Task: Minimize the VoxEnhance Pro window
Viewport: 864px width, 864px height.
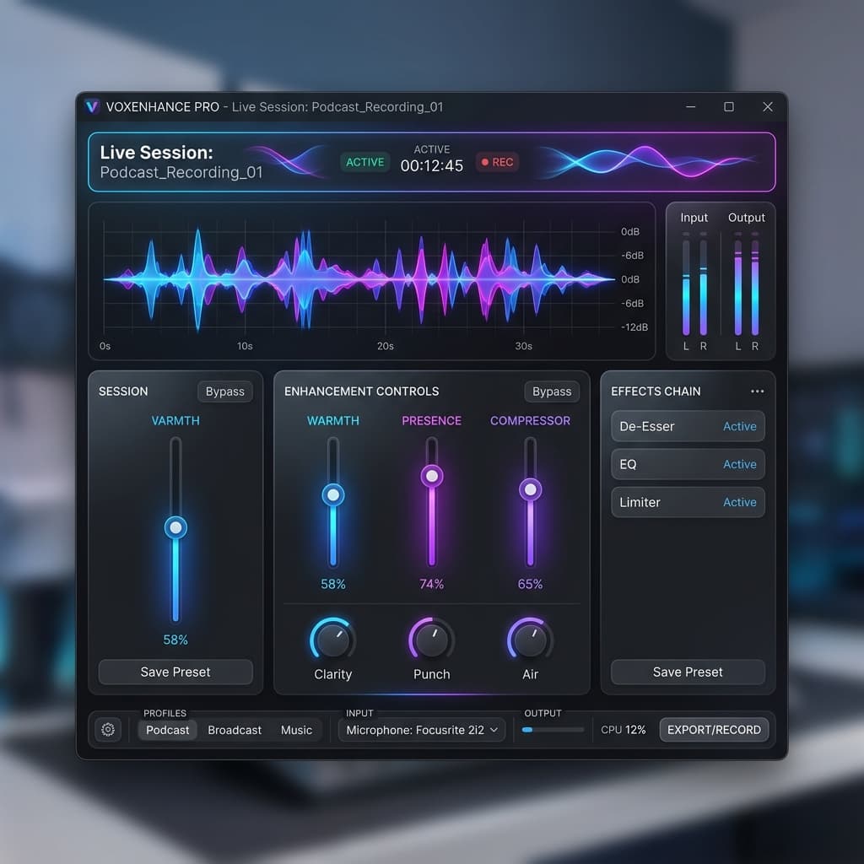Action: (690, 106)
